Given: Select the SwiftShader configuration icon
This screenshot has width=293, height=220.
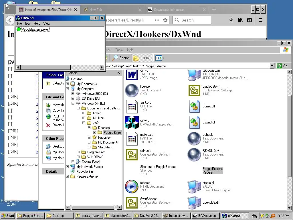Looking at the screenshot, I should 132,203.
